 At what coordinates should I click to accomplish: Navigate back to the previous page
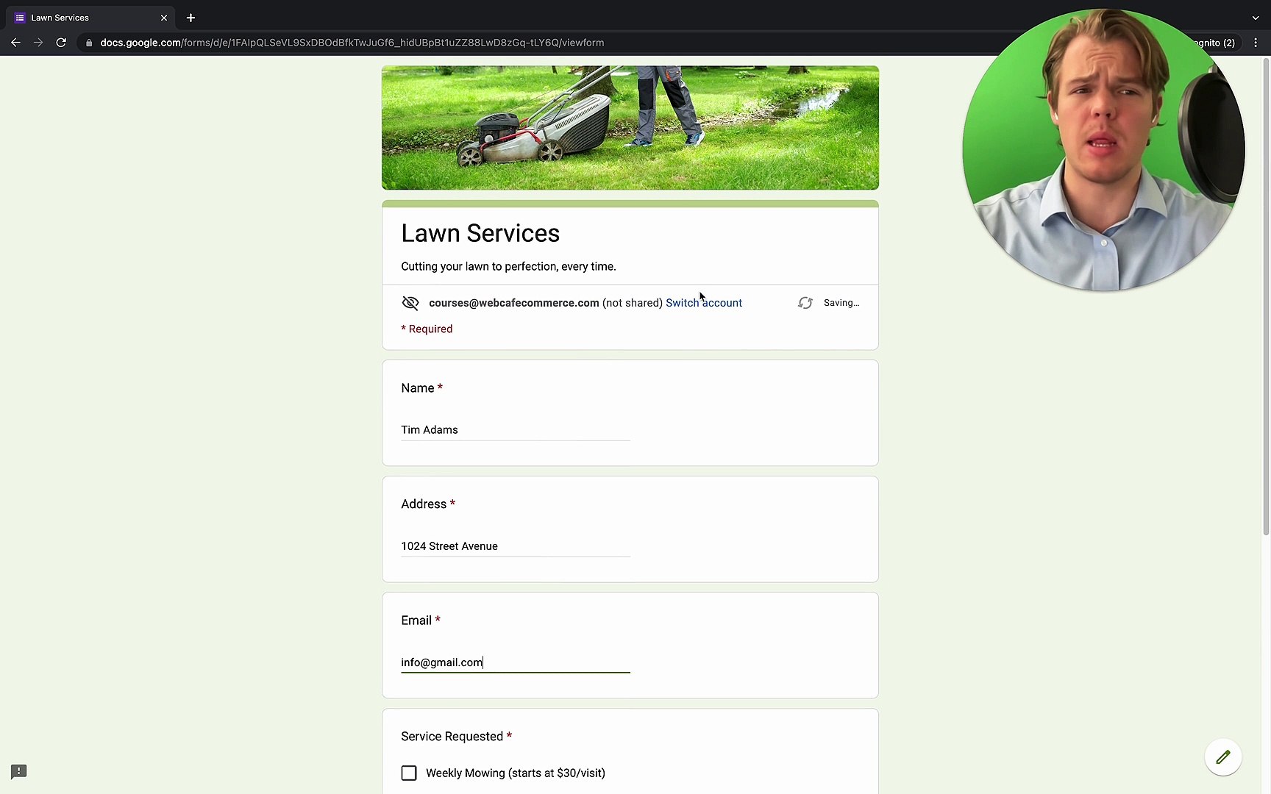tap(15, 43)
